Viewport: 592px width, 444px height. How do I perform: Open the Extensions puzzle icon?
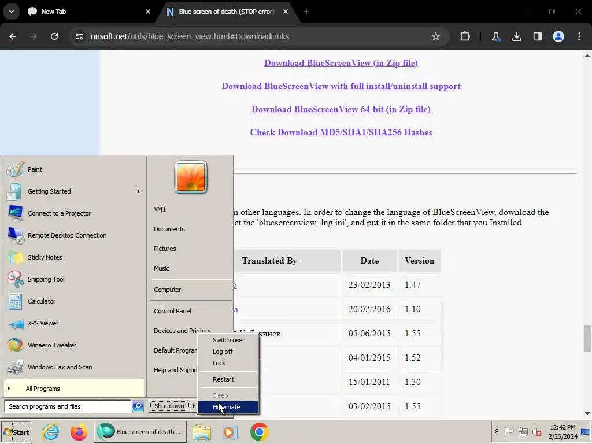tap(465, 36)
